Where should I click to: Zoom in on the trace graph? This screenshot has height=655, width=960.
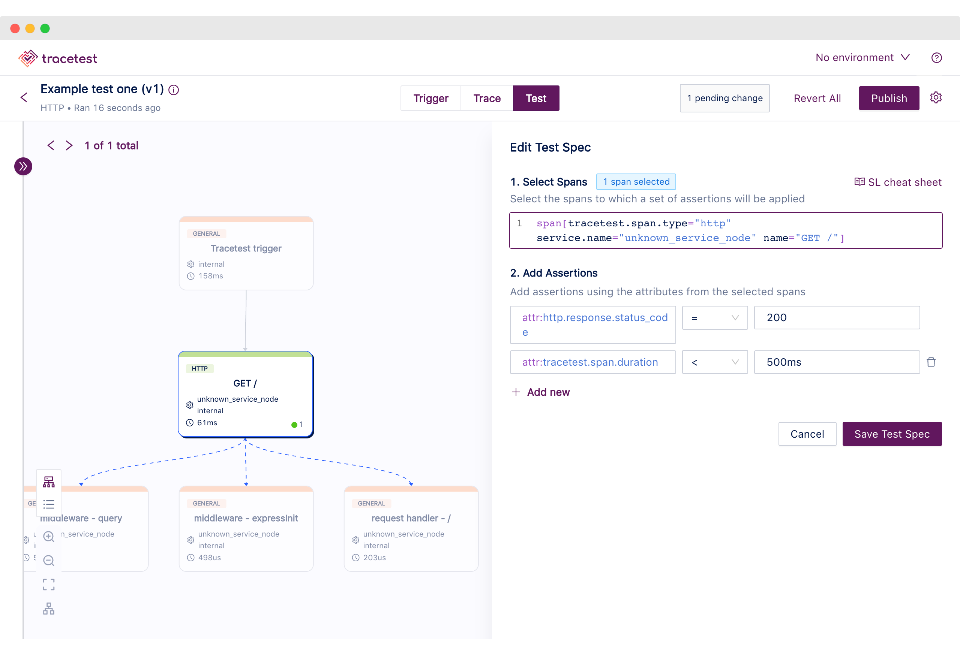pos(49,537)
